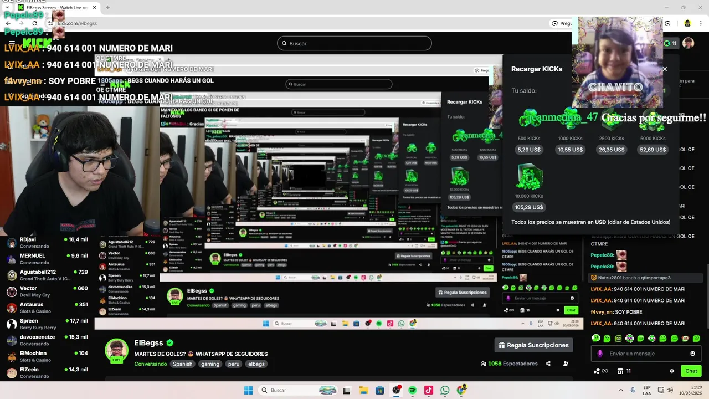Open davooxeneize channel in sidebar

(47, 340)
